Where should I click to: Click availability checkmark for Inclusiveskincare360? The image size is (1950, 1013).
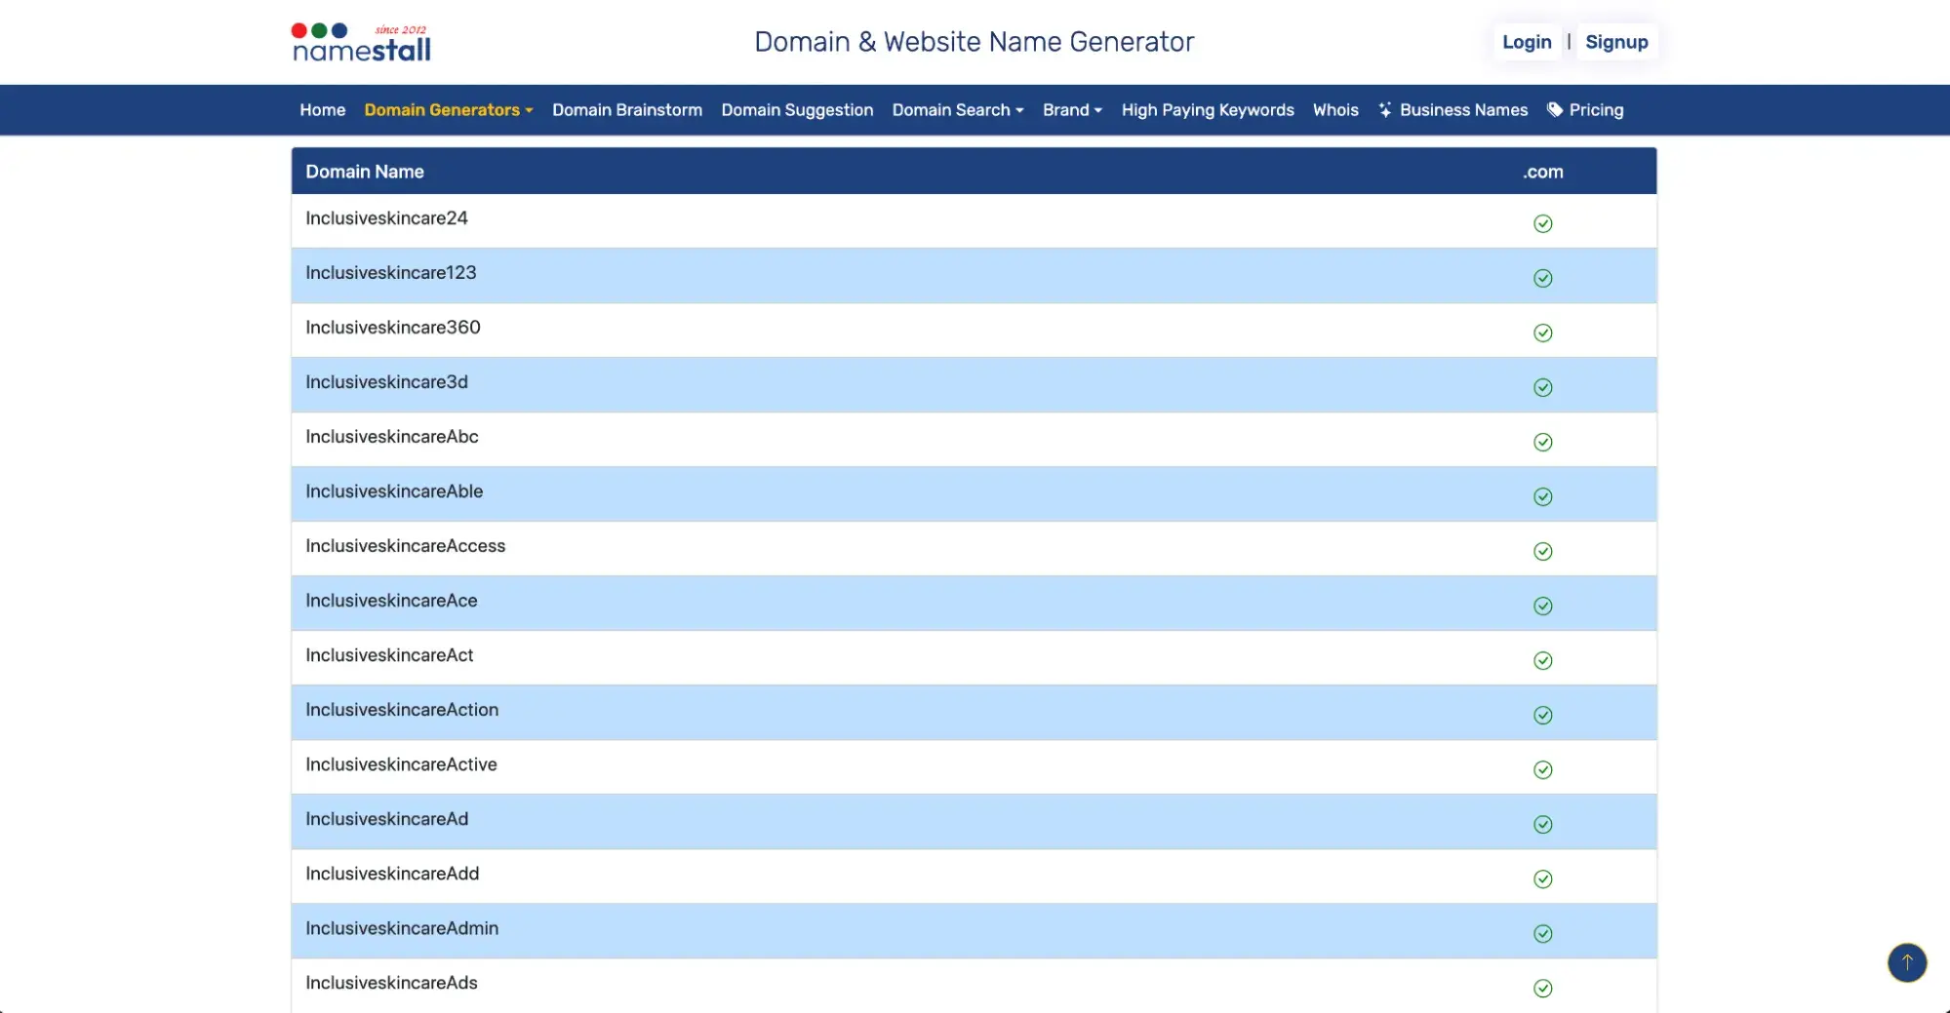pyautogui.click(x=1542, y=333)
